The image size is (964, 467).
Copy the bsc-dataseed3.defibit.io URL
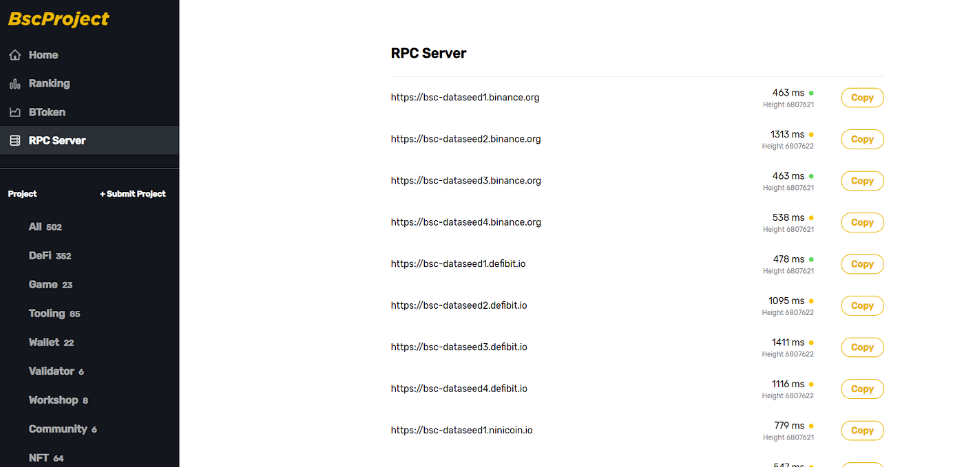click(862, 347)
